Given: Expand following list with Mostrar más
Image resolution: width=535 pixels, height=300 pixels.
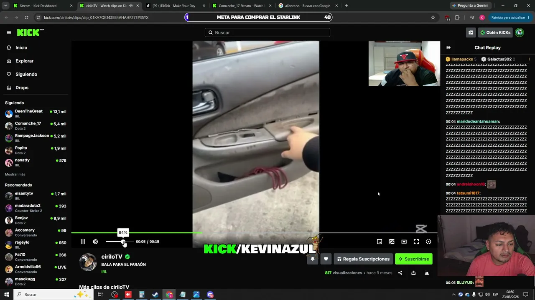Looking at the screenshot, I should click(15, 174).
